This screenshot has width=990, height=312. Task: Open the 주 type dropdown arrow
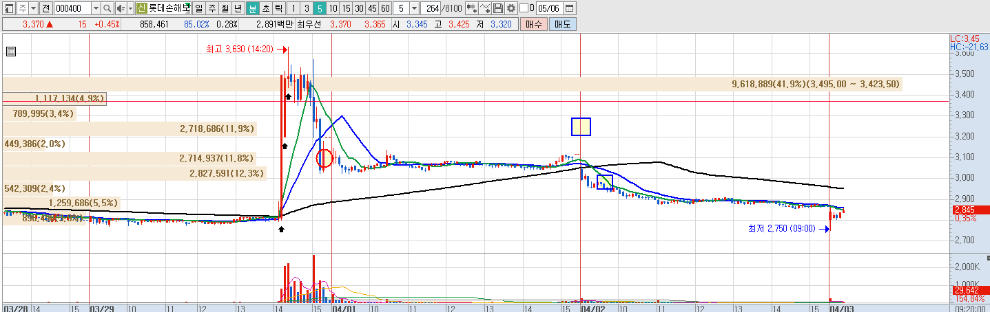(34, 8)
